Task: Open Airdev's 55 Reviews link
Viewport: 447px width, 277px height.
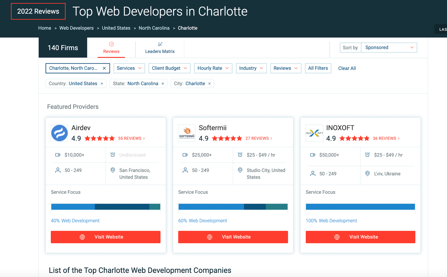Action: pos(131,138)
